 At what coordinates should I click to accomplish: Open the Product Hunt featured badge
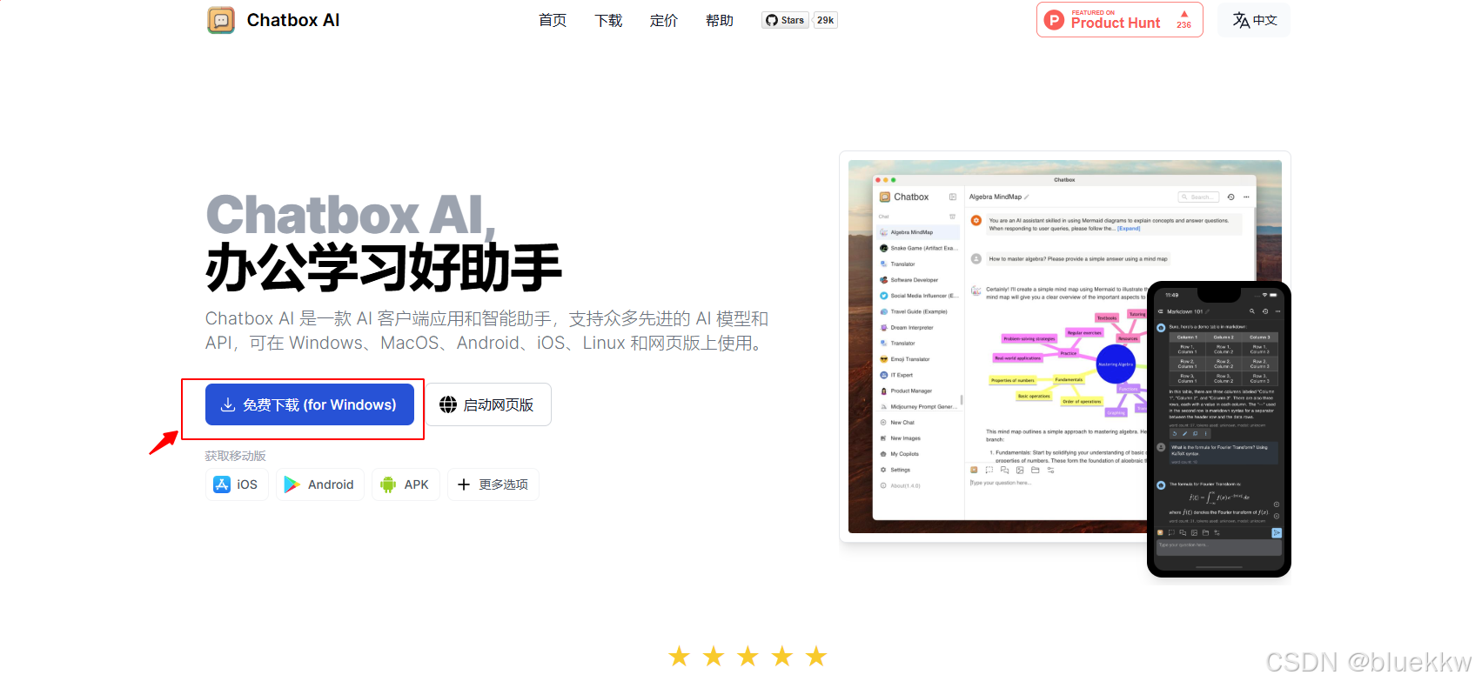click(1119, 20)
